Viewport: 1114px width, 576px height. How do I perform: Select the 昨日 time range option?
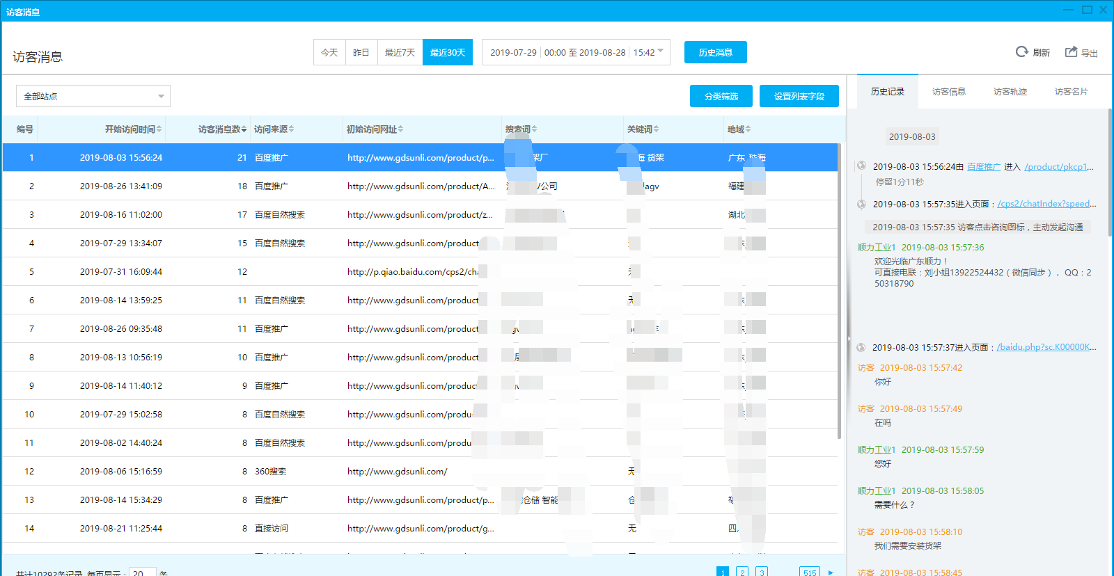tap(361, 52)
